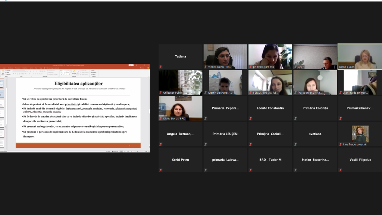This screenshot has width=382, height=215.
Task: Click the Sign in button in title bar
Action: click(x=131, y=65)
